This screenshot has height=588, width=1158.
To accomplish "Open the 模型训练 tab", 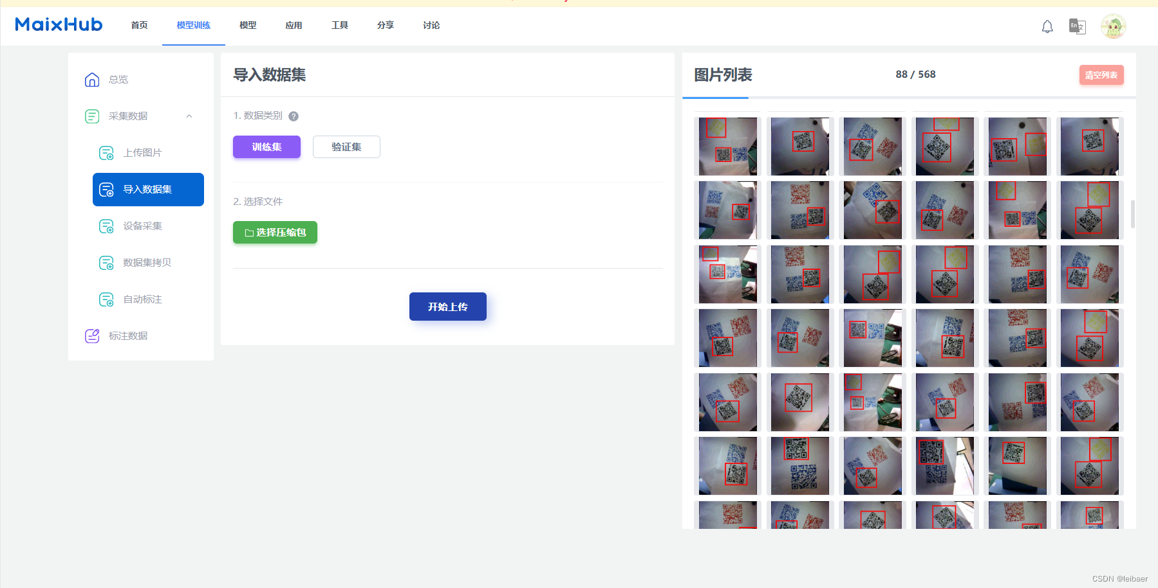I will coord(194,25).
